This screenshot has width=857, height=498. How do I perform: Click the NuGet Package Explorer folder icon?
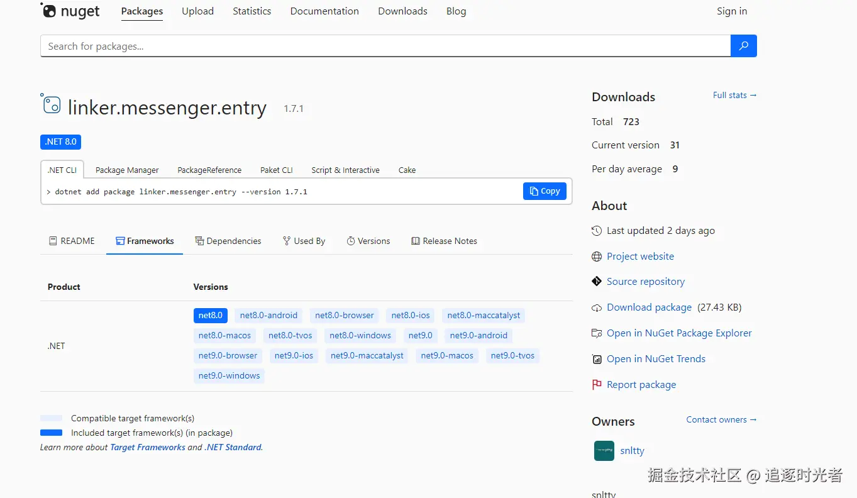597,333
